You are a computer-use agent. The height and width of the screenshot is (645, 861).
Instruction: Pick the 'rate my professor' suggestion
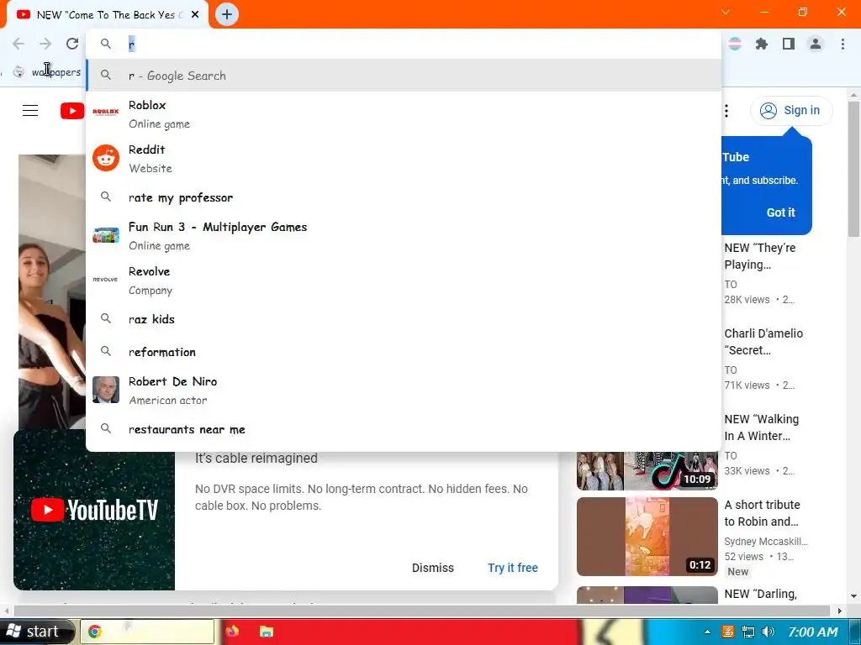[404, 197]
